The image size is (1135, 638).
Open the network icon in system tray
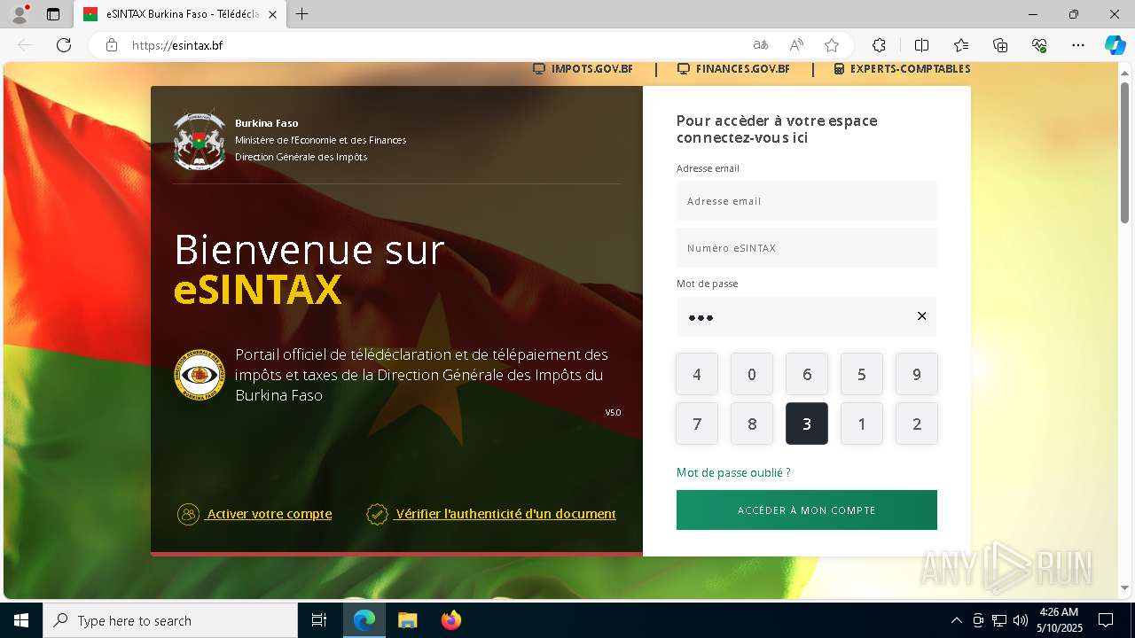[x=999, y=620]
